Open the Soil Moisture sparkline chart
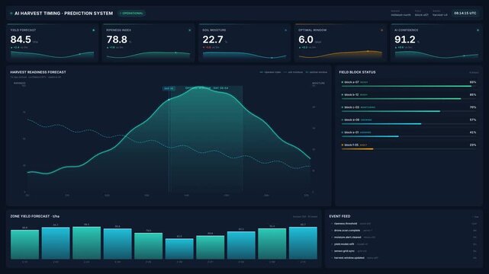The image size is (489, 274). [244, 55]
